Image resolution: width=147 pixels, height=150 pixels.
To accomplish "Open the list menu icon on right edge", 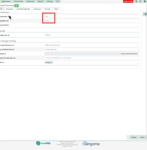I will pos(145,14).
